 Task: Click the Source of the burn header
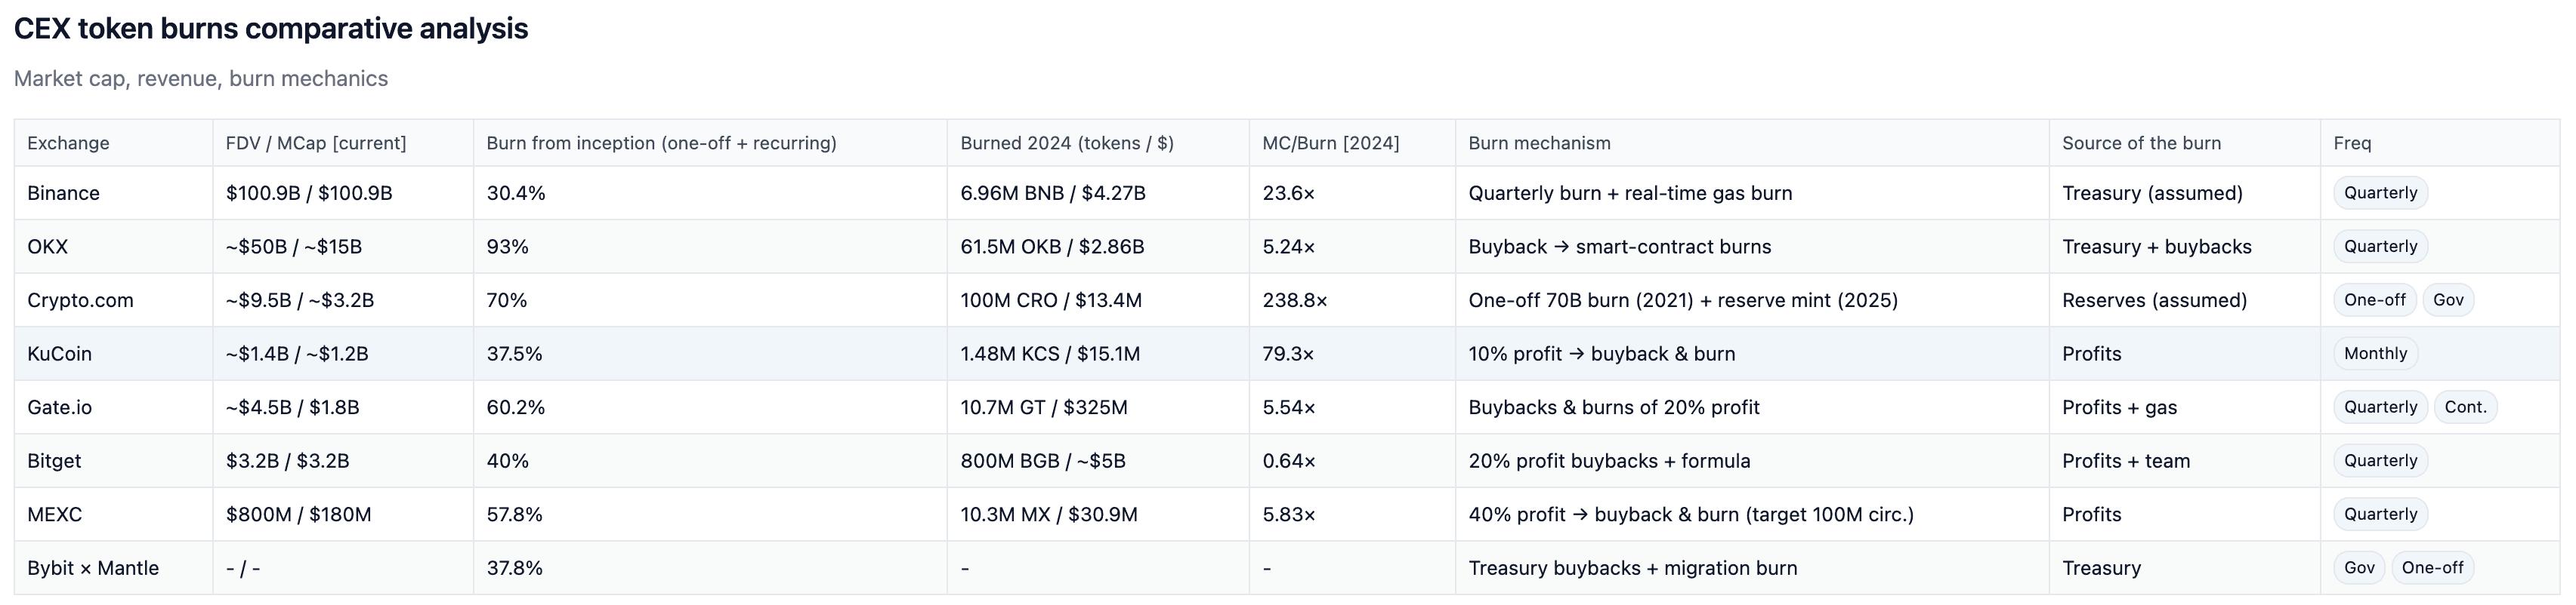pyautogui.click(x=2141, y=143)
